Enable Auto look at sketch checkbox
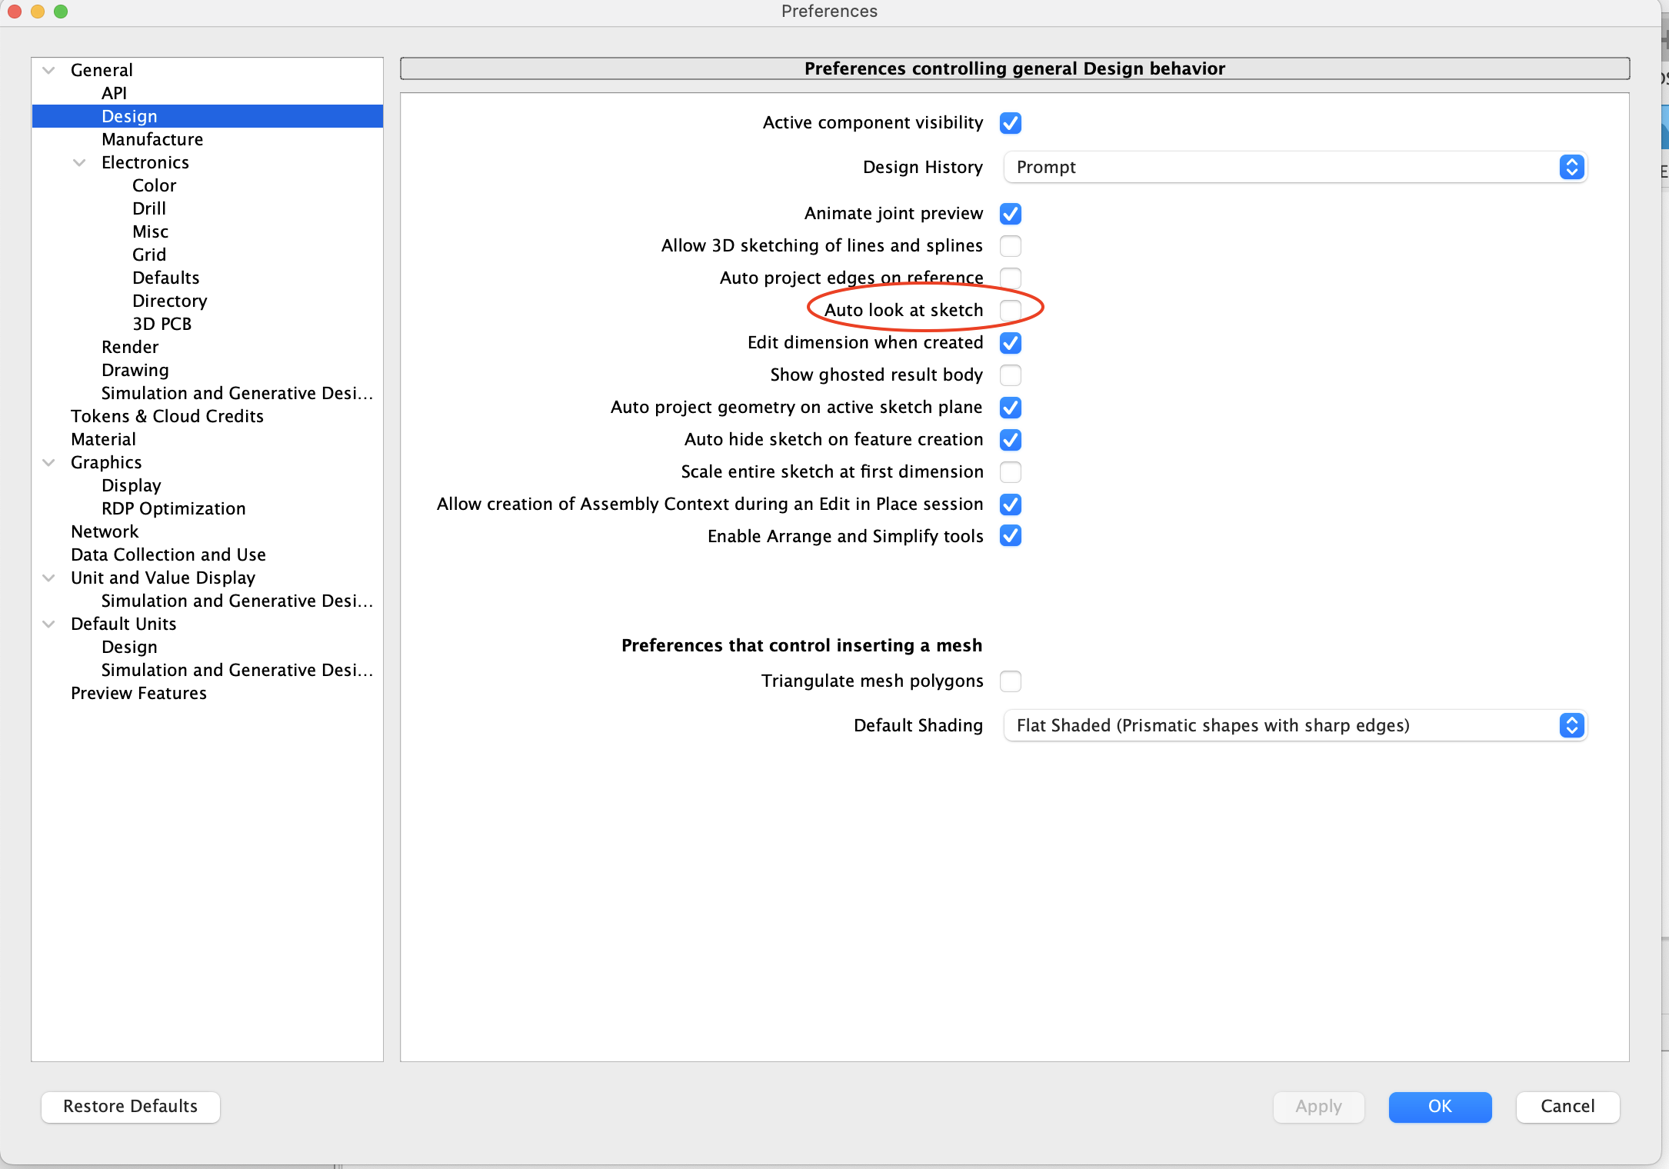Viewport: 1669px width, 1169px height. point(1011,310)
